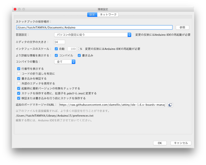The width and height of the screenshot is (206, 165).
Task: Open the board manager URL list editor icon
Action: tap(170, 105)
